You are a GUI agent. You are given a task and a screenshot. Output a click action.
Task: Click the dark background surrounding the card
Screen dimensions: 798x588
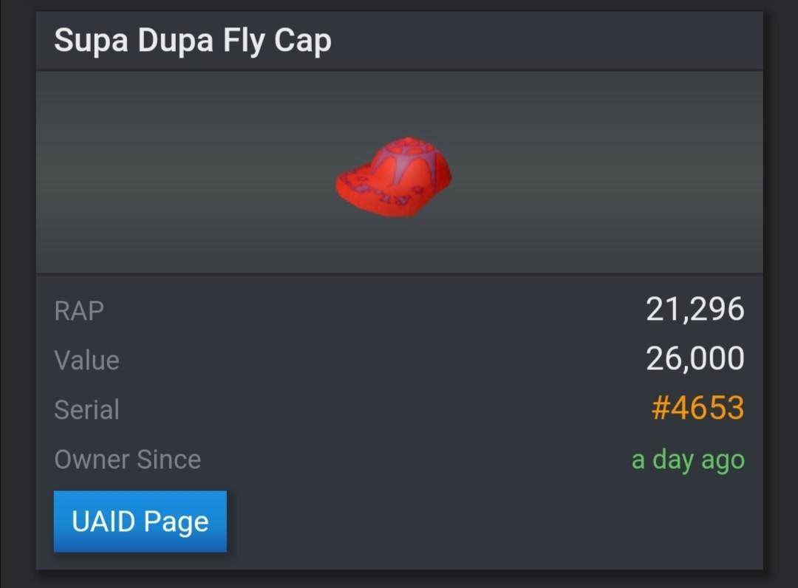[15, 295]
